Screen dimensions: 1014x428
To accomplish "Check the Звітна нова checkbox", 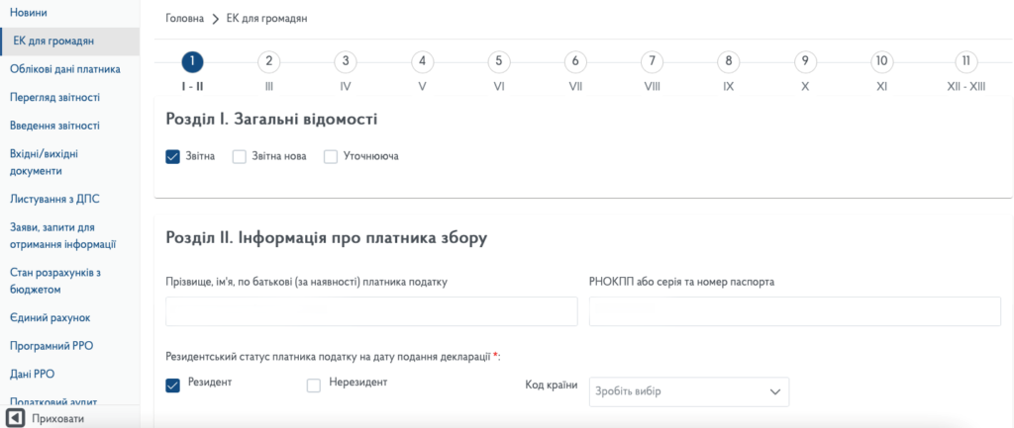I will [x=240, y=157].
